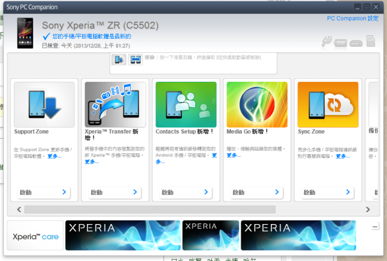Click the software up-to-date status message

pos(91,36)
